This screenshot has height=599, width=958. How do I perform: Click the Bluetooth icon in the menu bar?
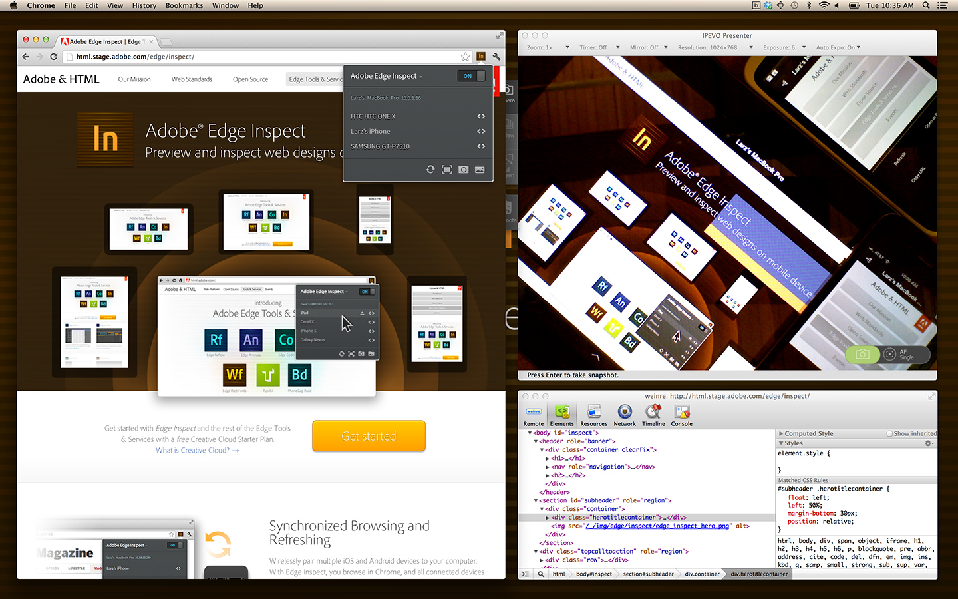(x=809, y=5)
